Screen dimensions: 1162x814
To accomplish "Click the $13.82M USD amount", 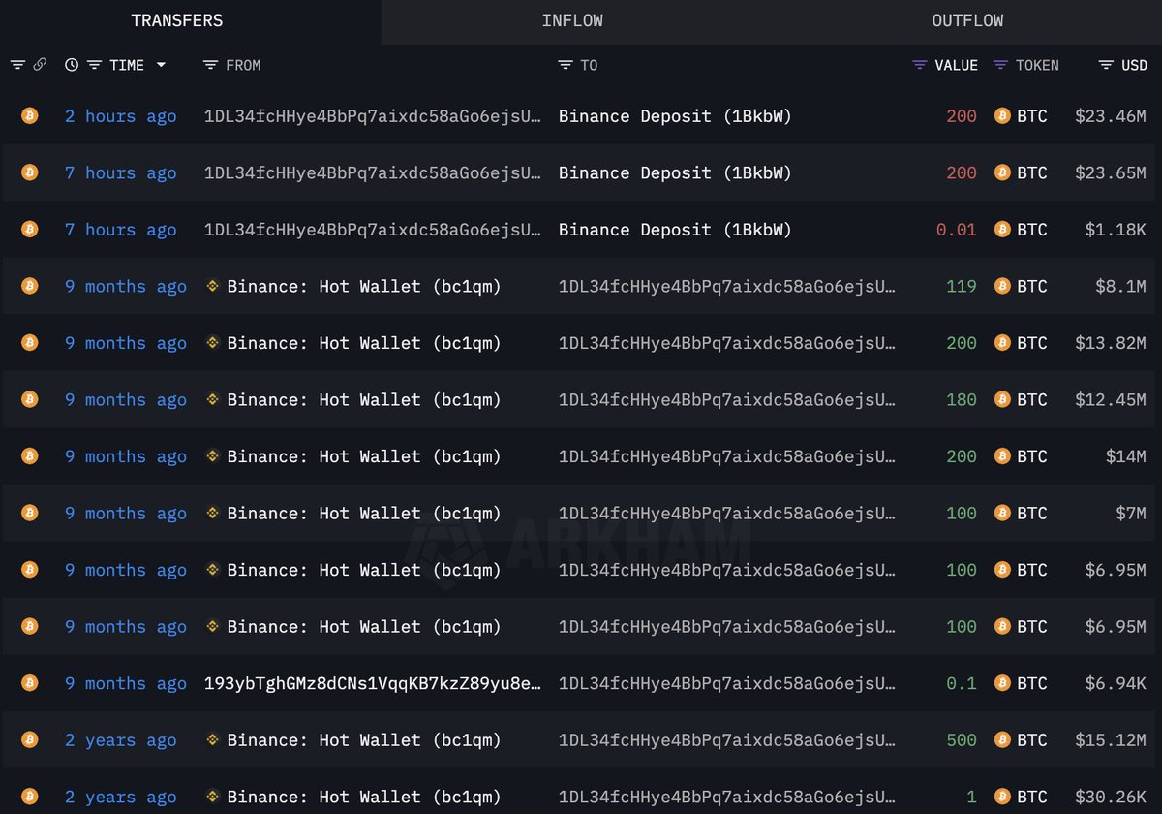I will (1111, 343).
